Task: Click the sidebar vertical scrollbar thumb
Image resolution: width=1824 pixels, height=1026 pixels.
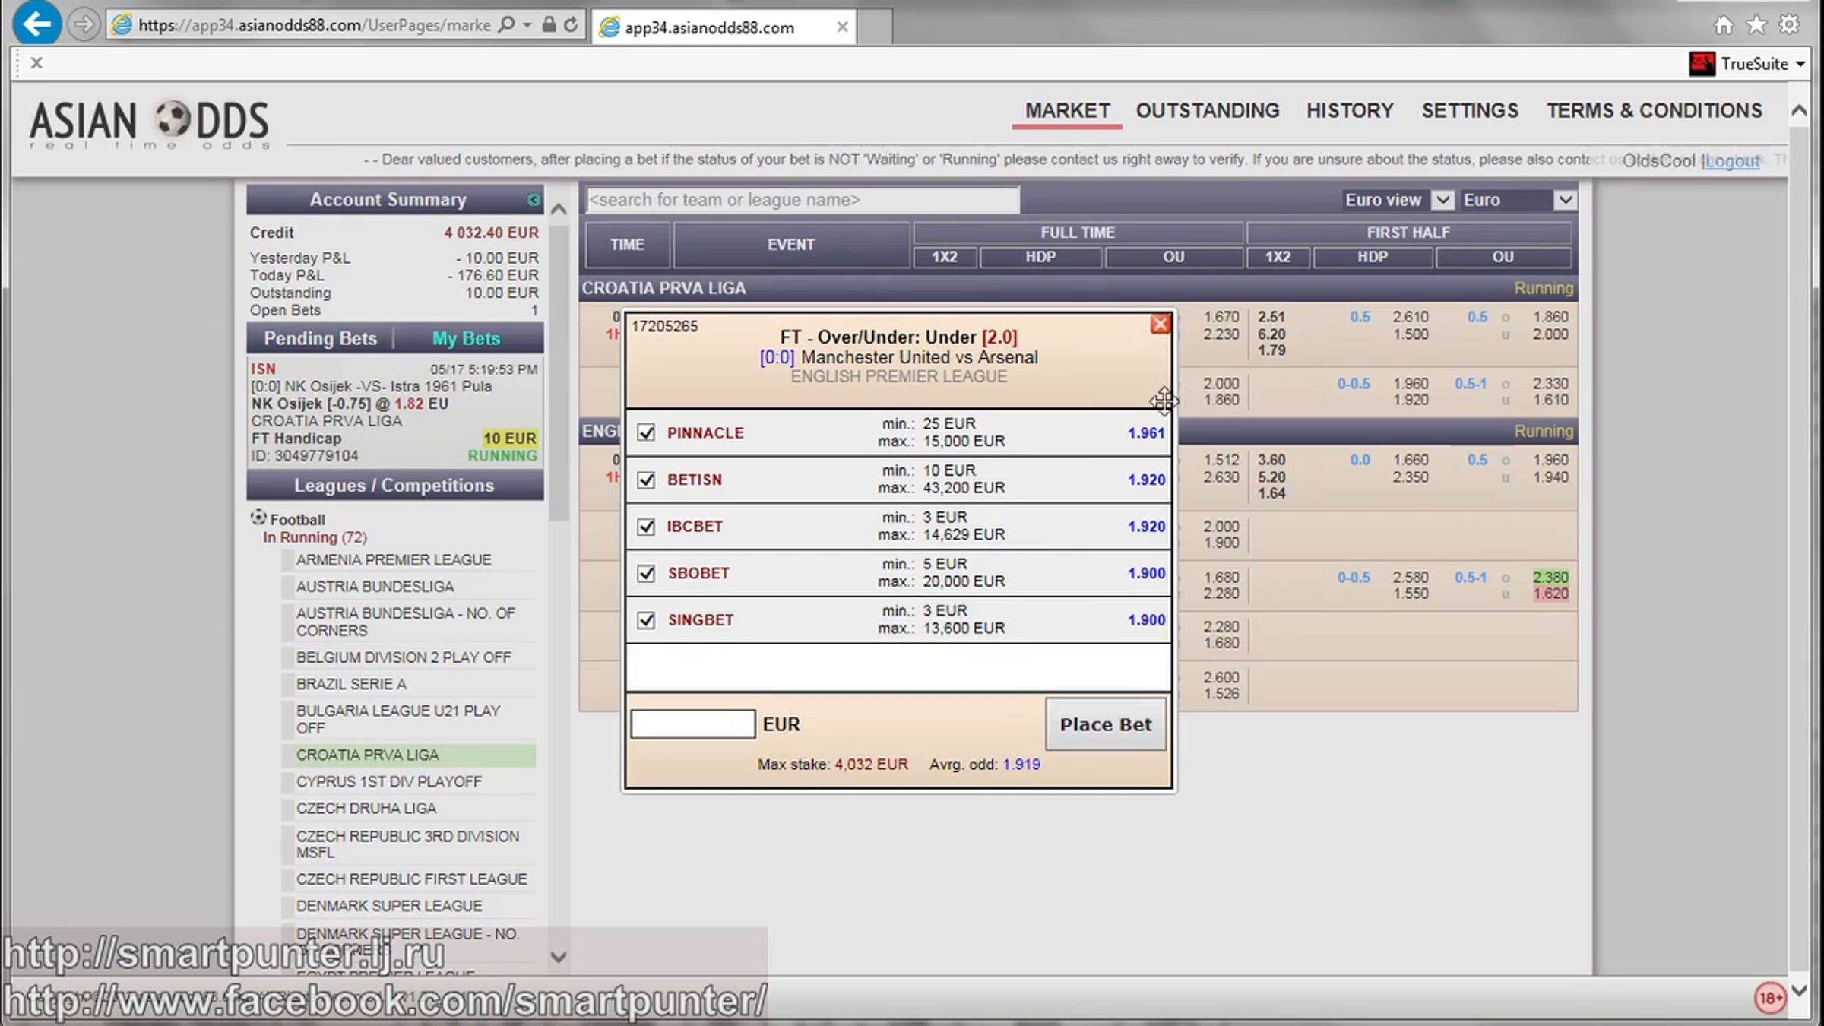Action: click(559, 372)
